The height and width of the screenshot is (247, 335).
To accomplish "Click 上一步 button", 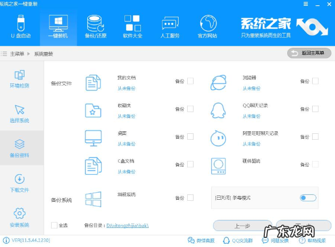I will click(x=242, y=226).
